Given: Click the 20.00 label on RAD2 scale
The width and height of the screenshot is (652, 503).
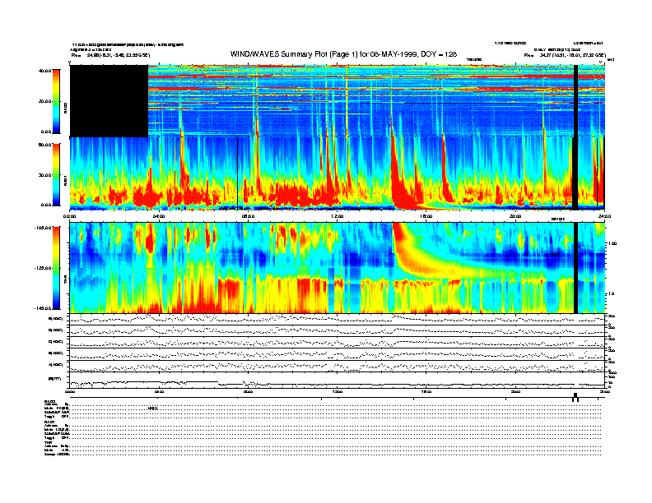Looking at the screenshot, I should [x=44, y=101].
